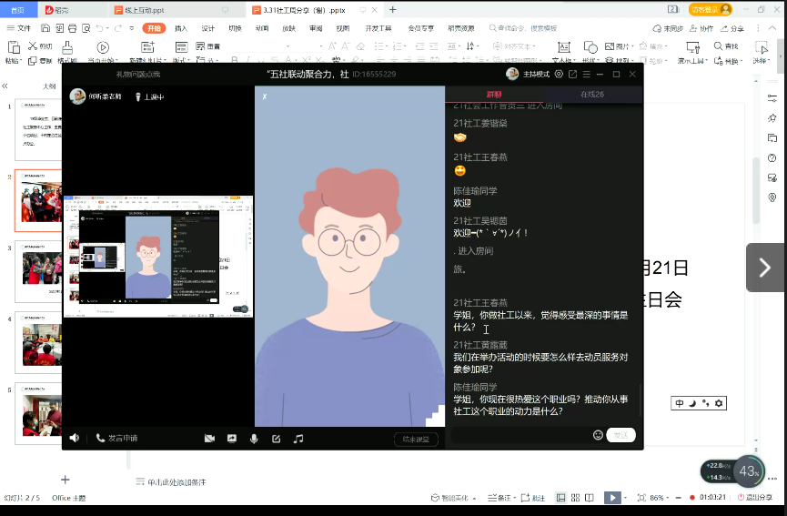Switch to slide sorter grid view
Image resolution: width=787 pixels, height=516 pixels.
(576, 498)
